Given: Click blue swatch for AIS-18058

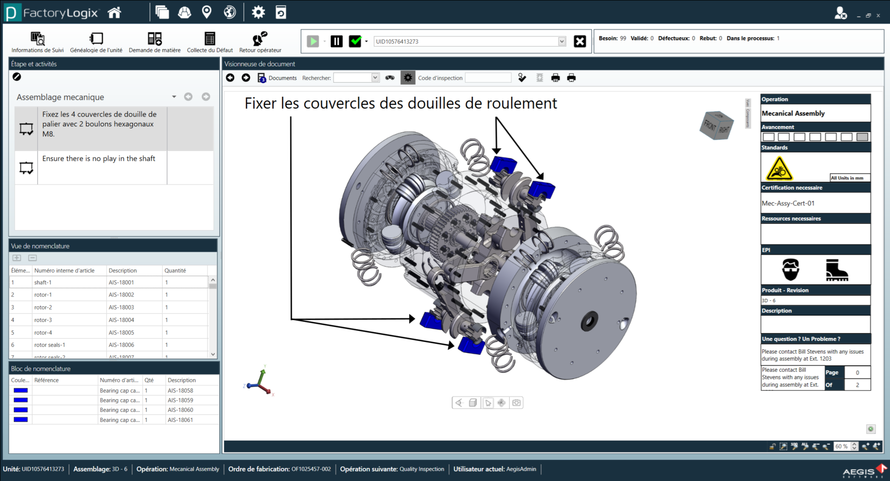Looking at the screenshot, I should 20,390.
